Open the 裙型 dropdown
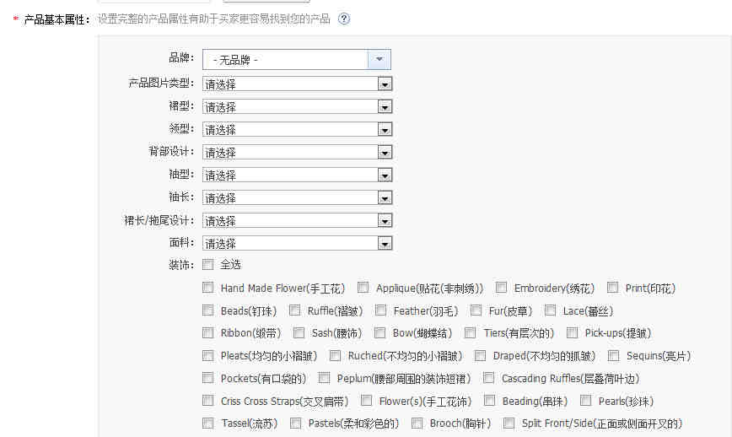 297,107
